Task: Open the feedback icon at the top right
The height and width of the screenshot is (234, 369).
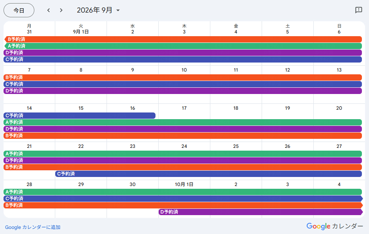Action: coord(358,10)
